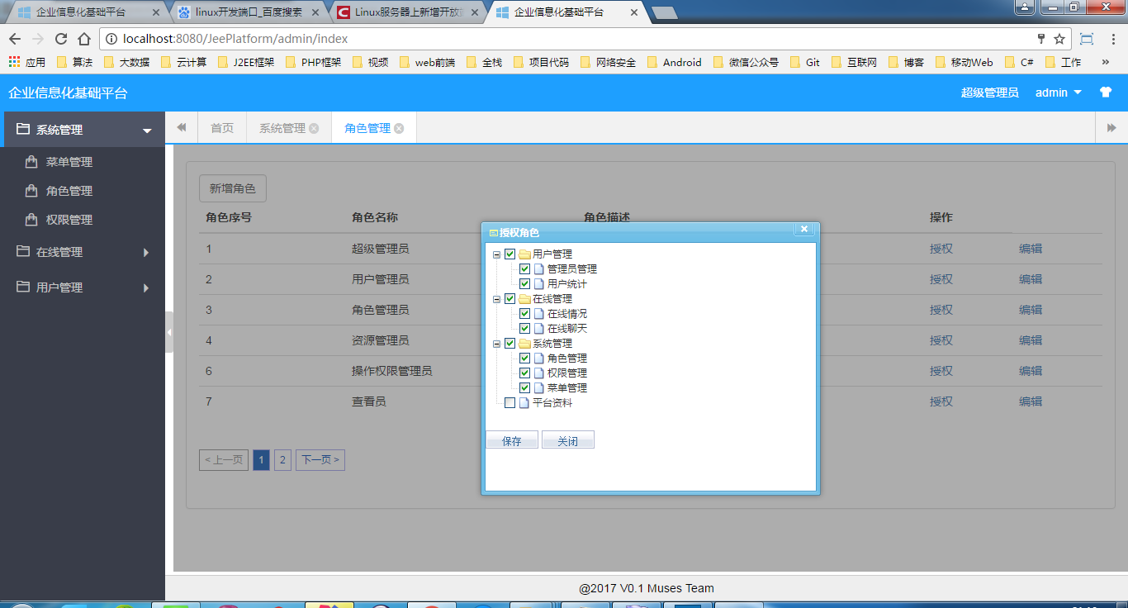The image size is (1128, 608).
Task: Uncheck the 在线情况 checkbox
Action: pos(524,313)
